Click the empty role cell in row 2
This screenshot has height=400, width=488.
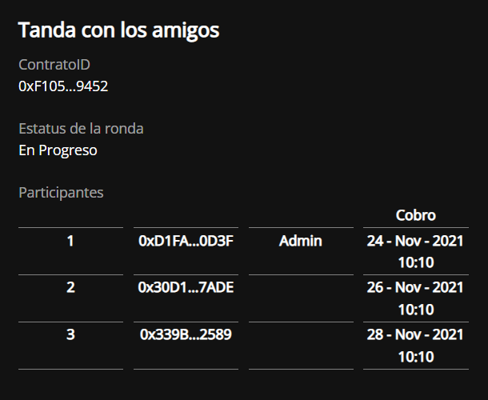coord(301,298)
